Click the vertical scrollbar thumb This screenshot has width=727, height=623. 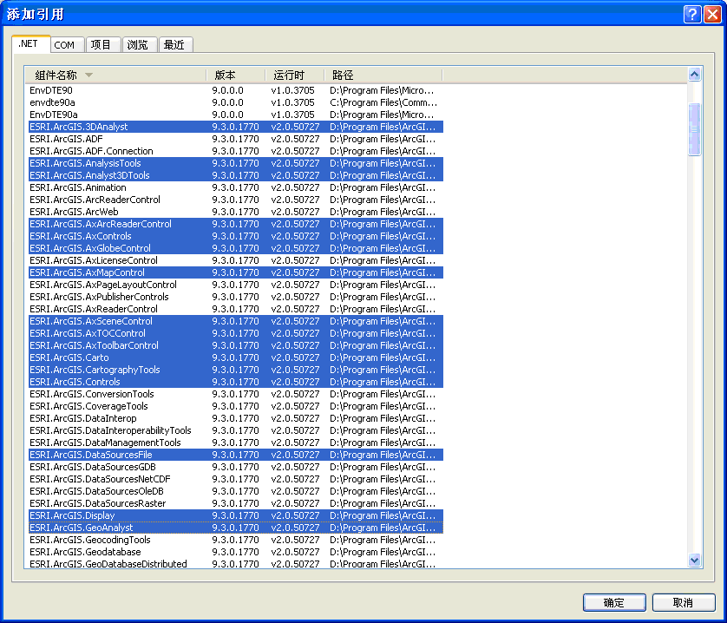[x=694, y=129]
